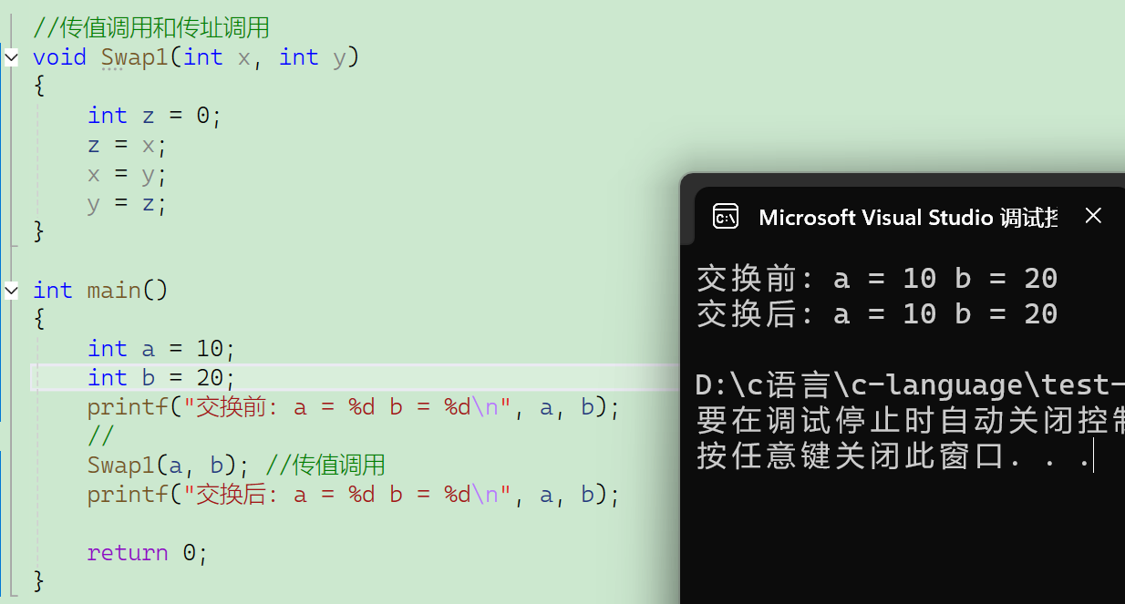This screenshot has height=604, width=1125.
Task: Click the line 'y = z;'
Action: pyautogui.click(x=129, y=203)
